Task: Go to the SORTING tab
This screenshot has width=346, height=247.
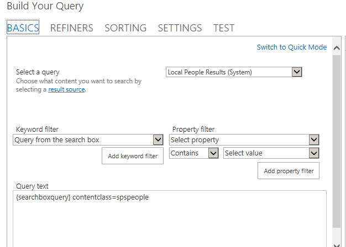Action: click(125, 28)
